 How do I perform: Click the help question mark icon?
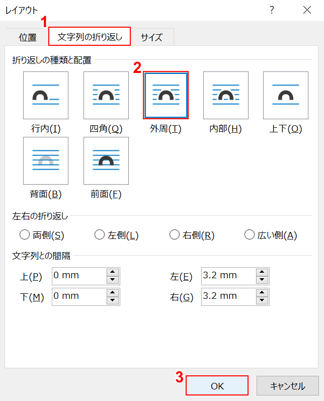pyautogui.click(x=272, y=10)
